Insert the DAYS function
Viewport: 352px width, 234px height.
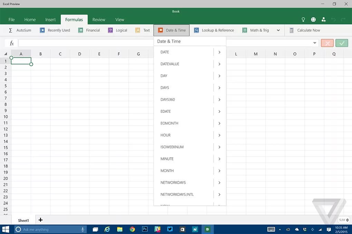tap(183, 88)
